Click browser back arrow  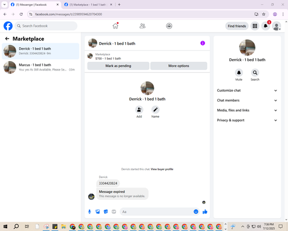(x=5, y=14)
